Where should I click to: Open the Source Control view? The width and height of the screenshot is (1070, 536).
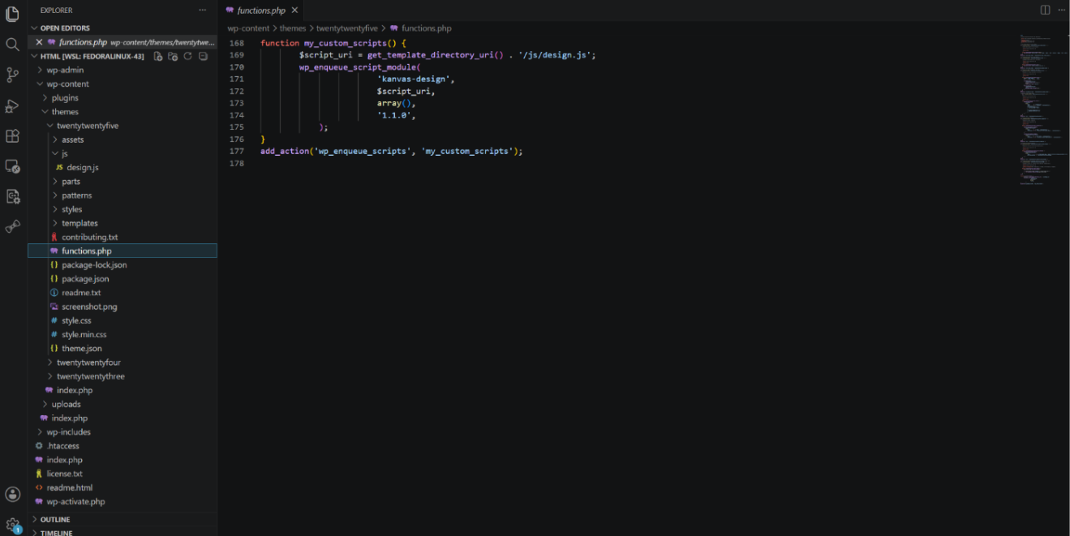[x=12, y=75]
